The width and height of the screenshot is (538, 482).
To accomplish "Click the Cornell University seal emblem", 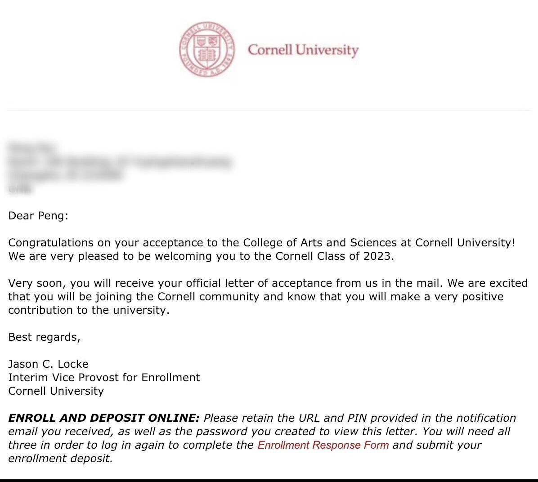I will click(x=207, y=49).
